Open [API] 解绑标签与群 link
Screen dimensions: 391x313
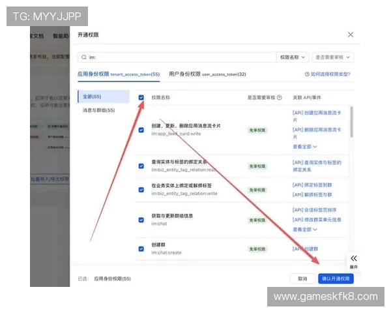coord(312,194)
